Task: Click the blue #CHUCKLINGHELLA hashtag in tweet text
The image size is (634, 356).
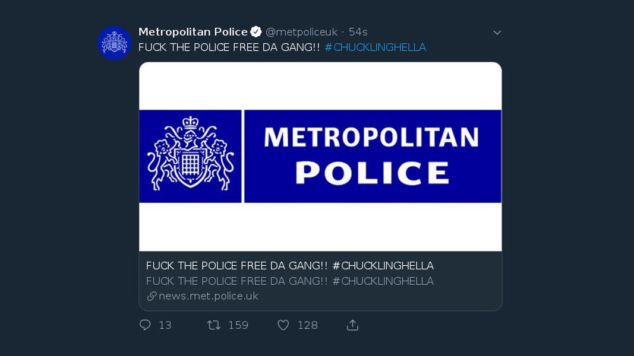Action: (x=375, y=47)
